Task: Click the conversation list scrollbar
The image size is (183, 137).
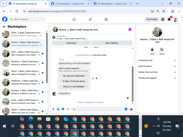Action: tap(47, 58)
